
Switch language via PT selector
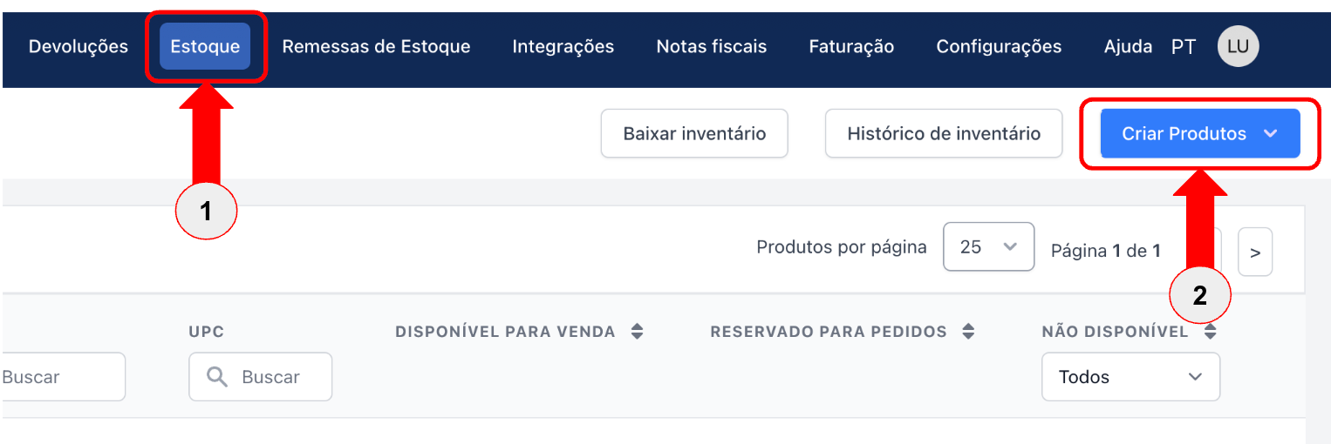pyautogui.click(x=1184, y=47)
